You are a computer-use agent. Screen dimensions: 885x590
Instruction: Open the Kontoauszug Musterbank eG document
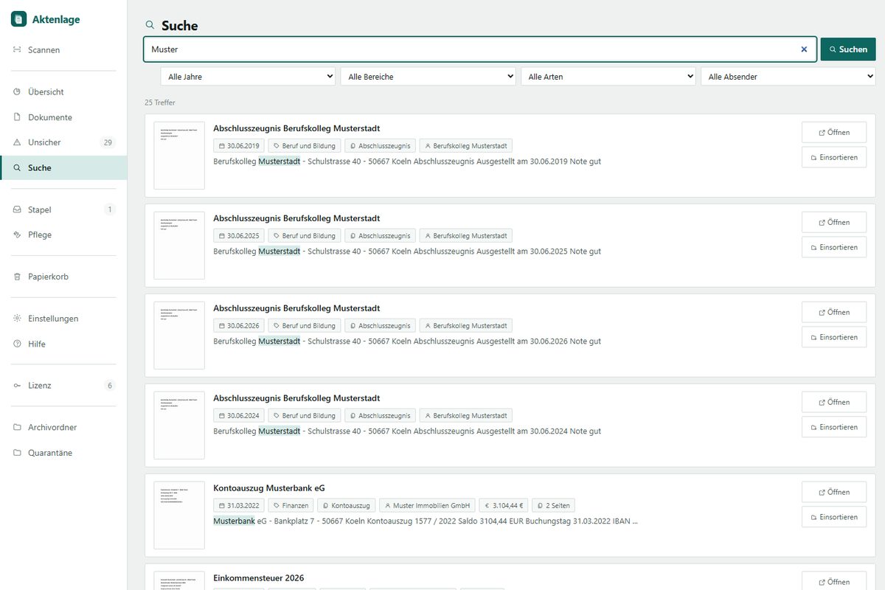click(x=834, y=493)
